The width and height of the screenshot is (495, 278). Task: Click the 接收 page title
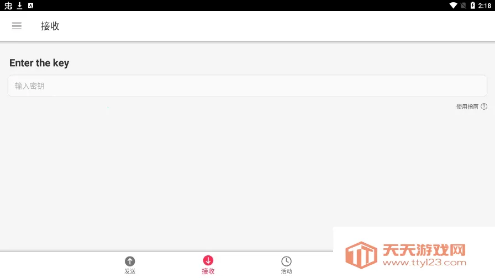tap(50, 26)
